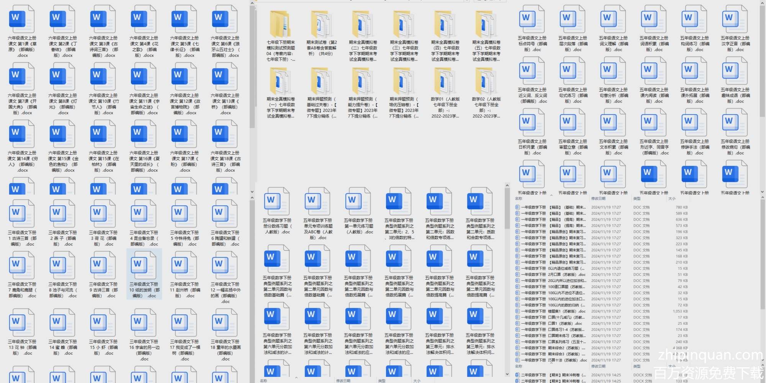The height and width of the screenshot is (383, 766).
Task: Sort 一年级数学下册 list by 修改日期 column
Action: coord(598,199)
